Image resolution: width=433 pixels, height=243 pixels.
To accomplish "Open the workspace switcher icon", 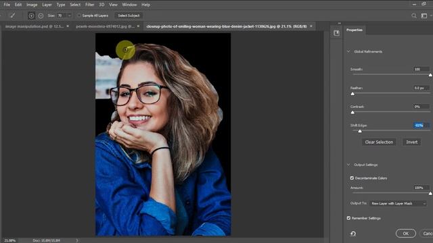I will click(424, 16).
